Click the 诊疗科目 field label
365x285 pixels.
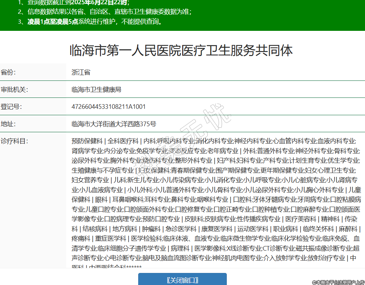[14, 141]
